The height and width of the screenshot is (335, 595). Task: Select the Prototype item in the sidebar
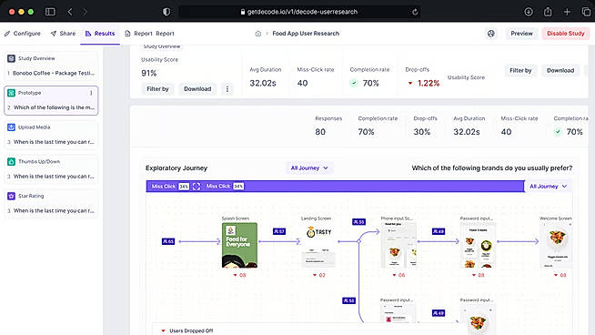point(51,100)
